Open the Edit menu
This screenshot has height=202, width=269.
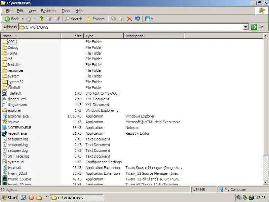20,11
